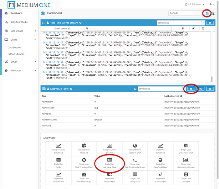Open the user account dropdown

(x=212, y=4)
